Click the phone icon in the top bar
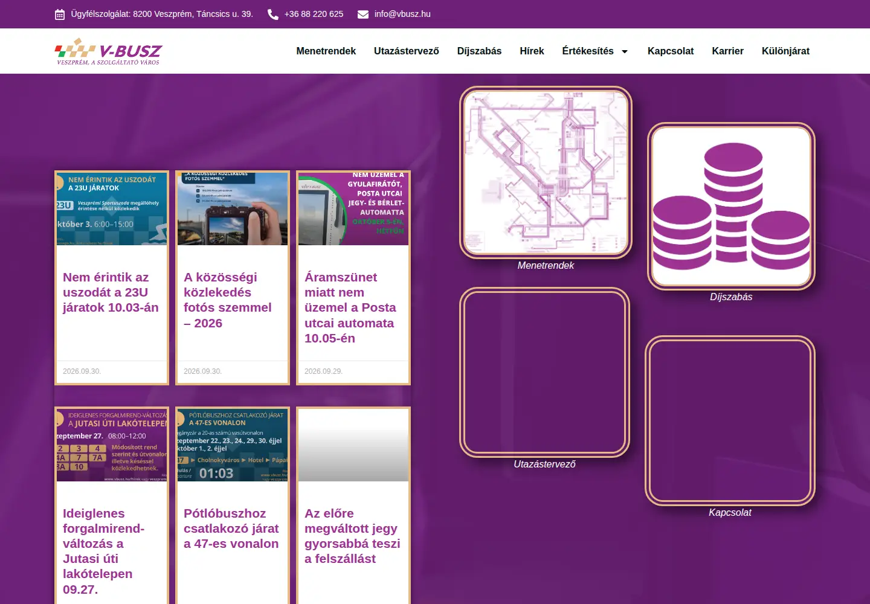This screenshot has height=604, width=870. [273, 14]
